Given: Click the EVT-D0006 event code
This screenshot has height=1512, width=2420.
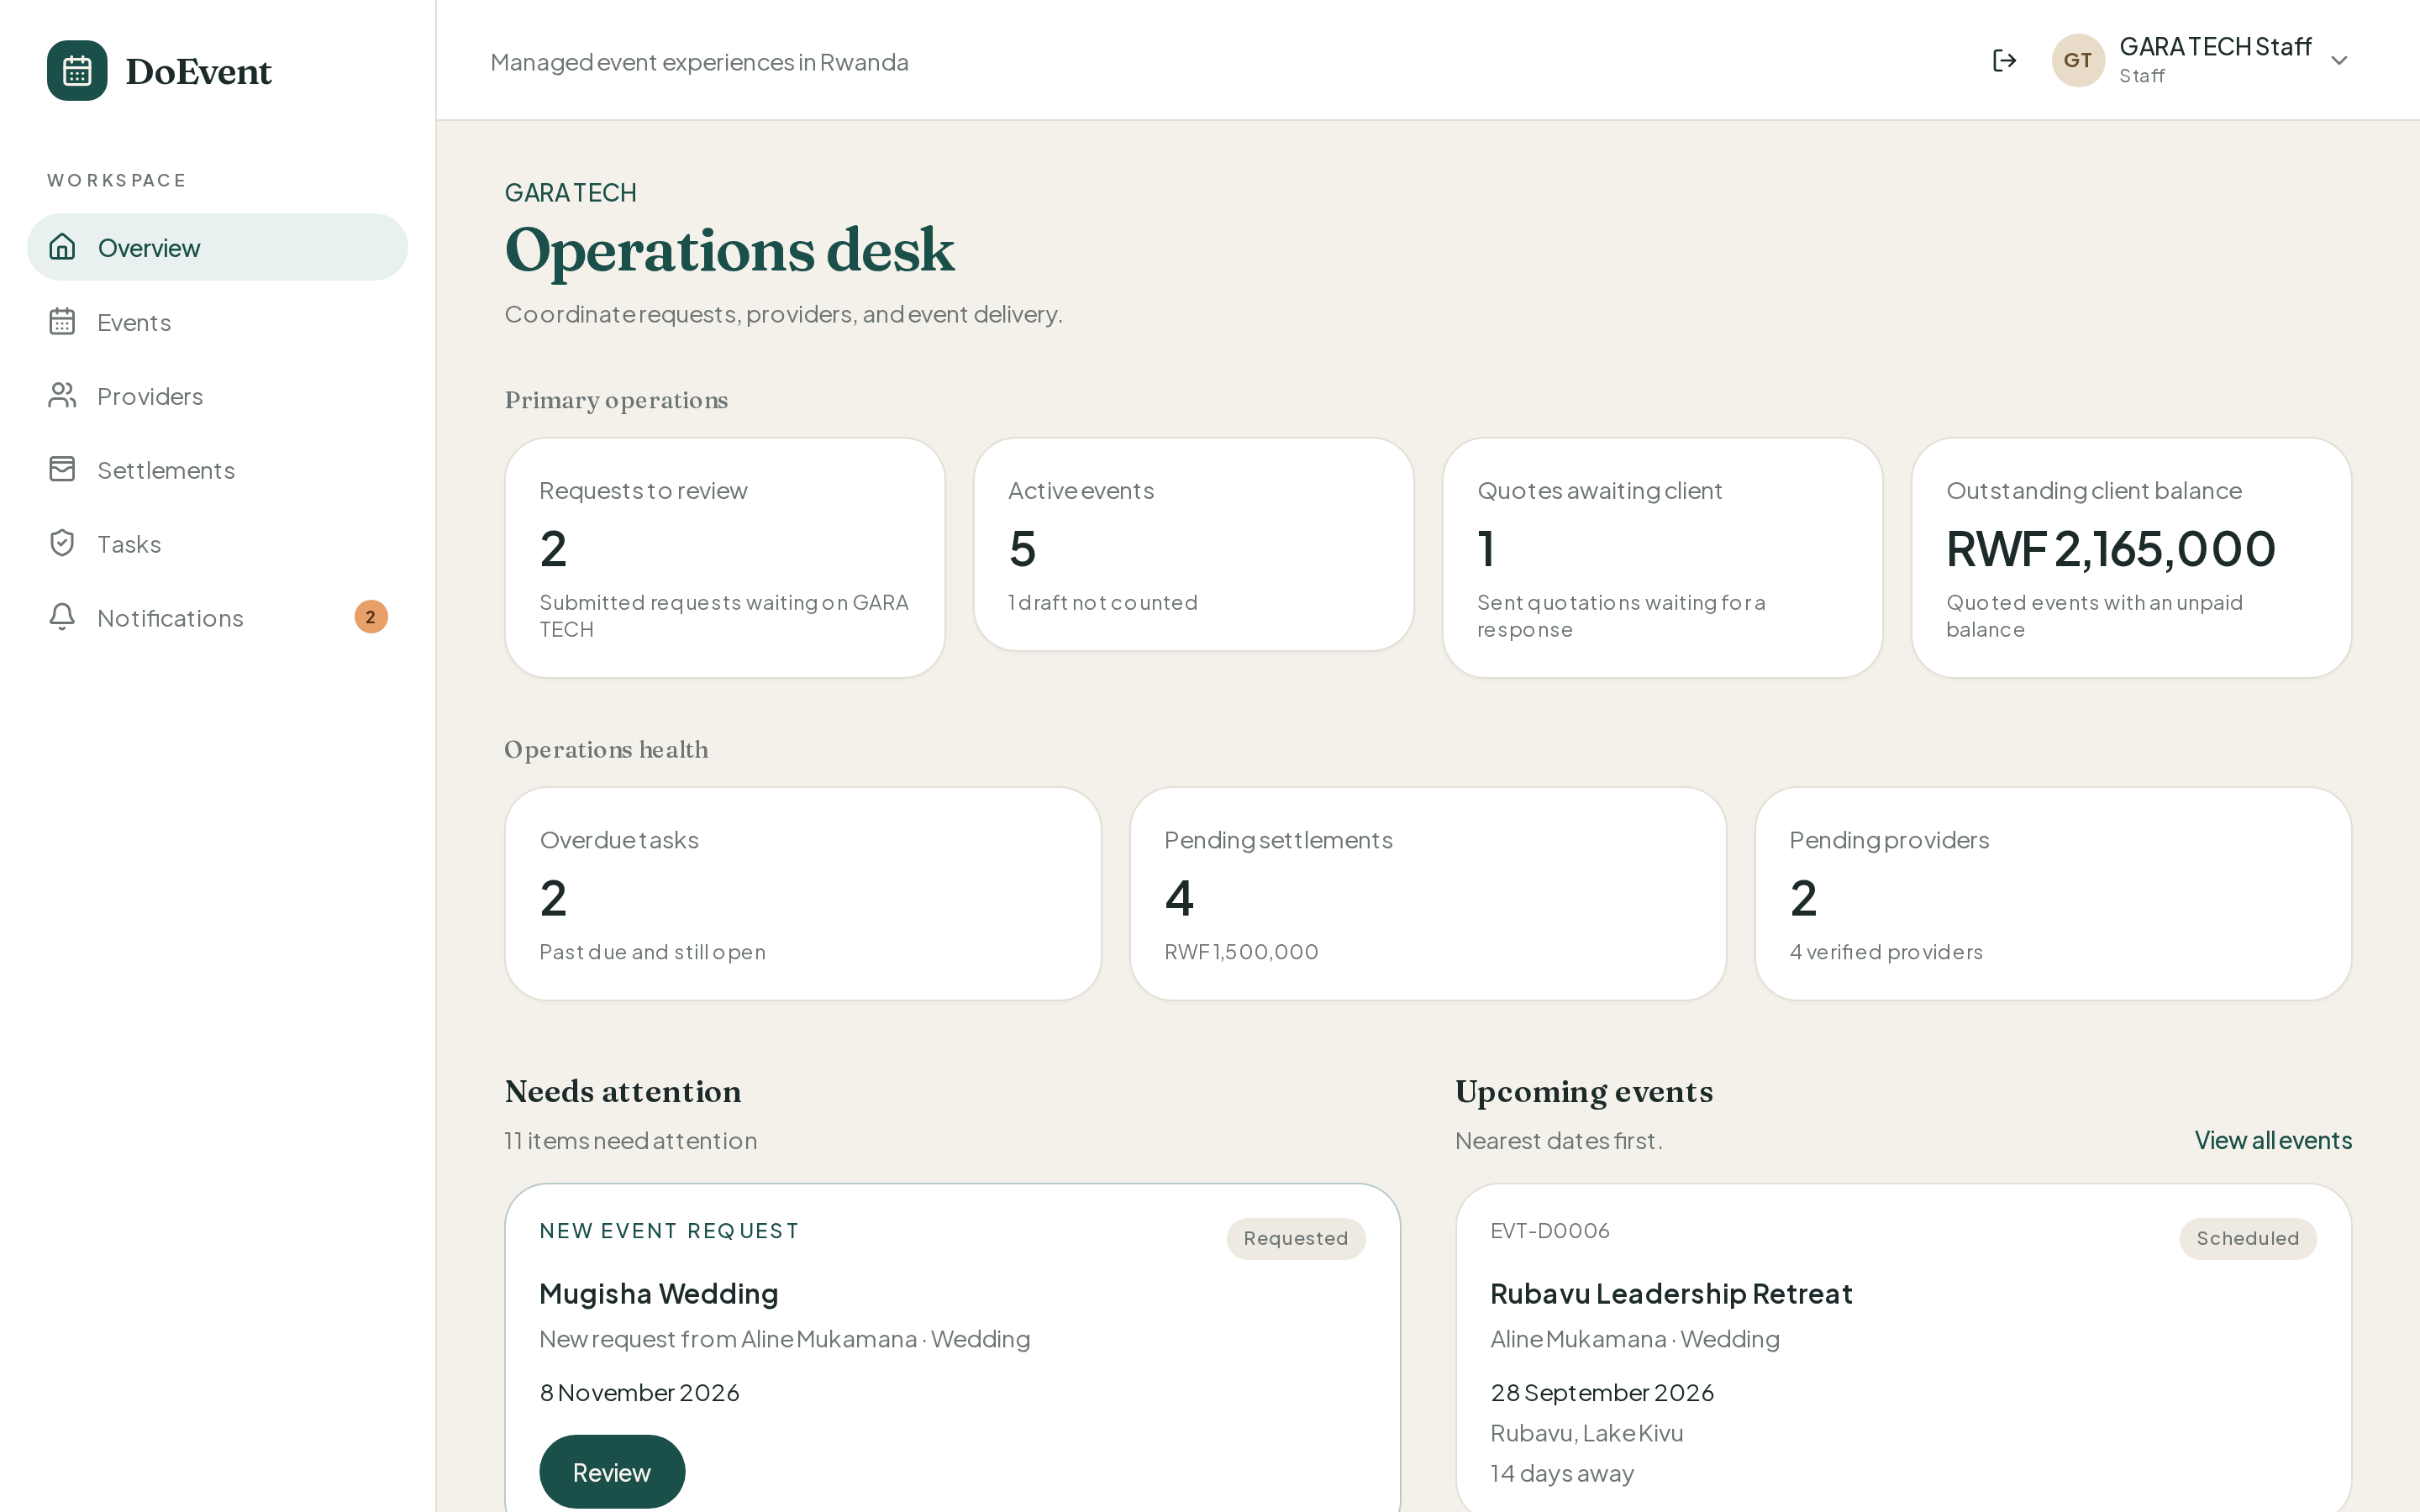Looking at the screenshot, I should pos(1550,1231).
